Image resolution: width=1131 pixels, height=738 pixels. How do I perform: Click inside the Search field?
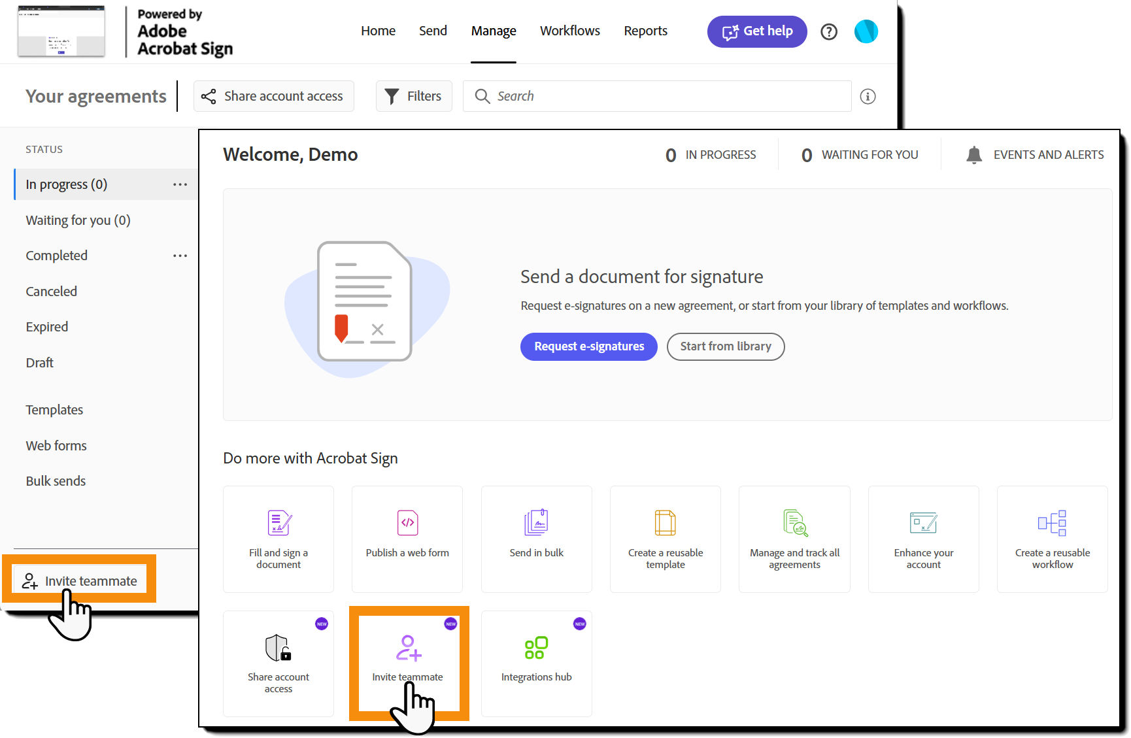654,95
